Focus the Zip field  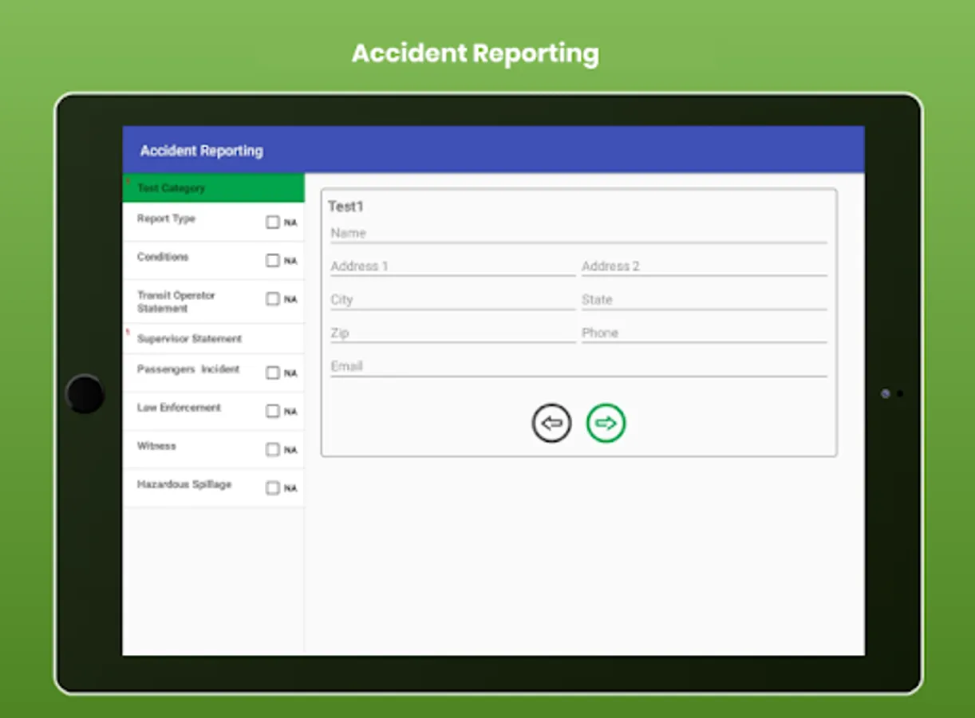[452, 333]
